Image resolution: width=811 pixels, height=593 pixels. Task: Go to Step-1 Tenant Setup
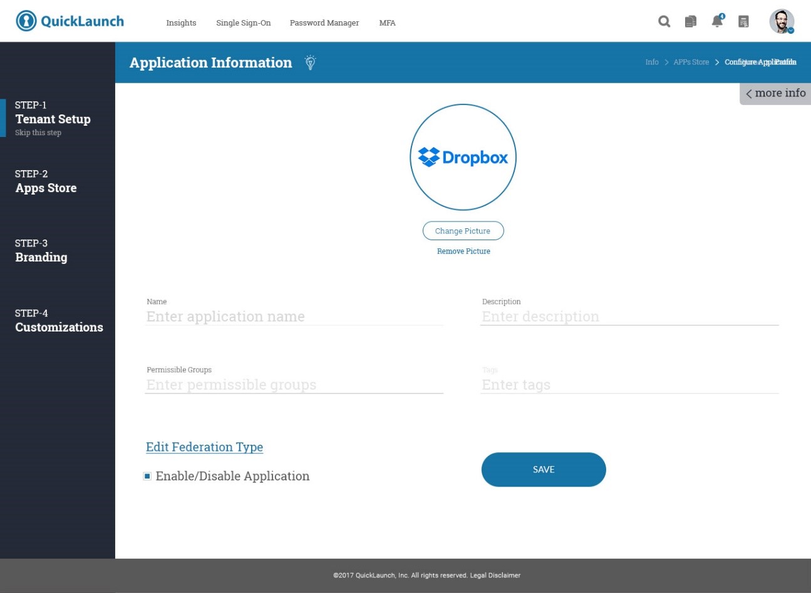(x=53, y=113)
